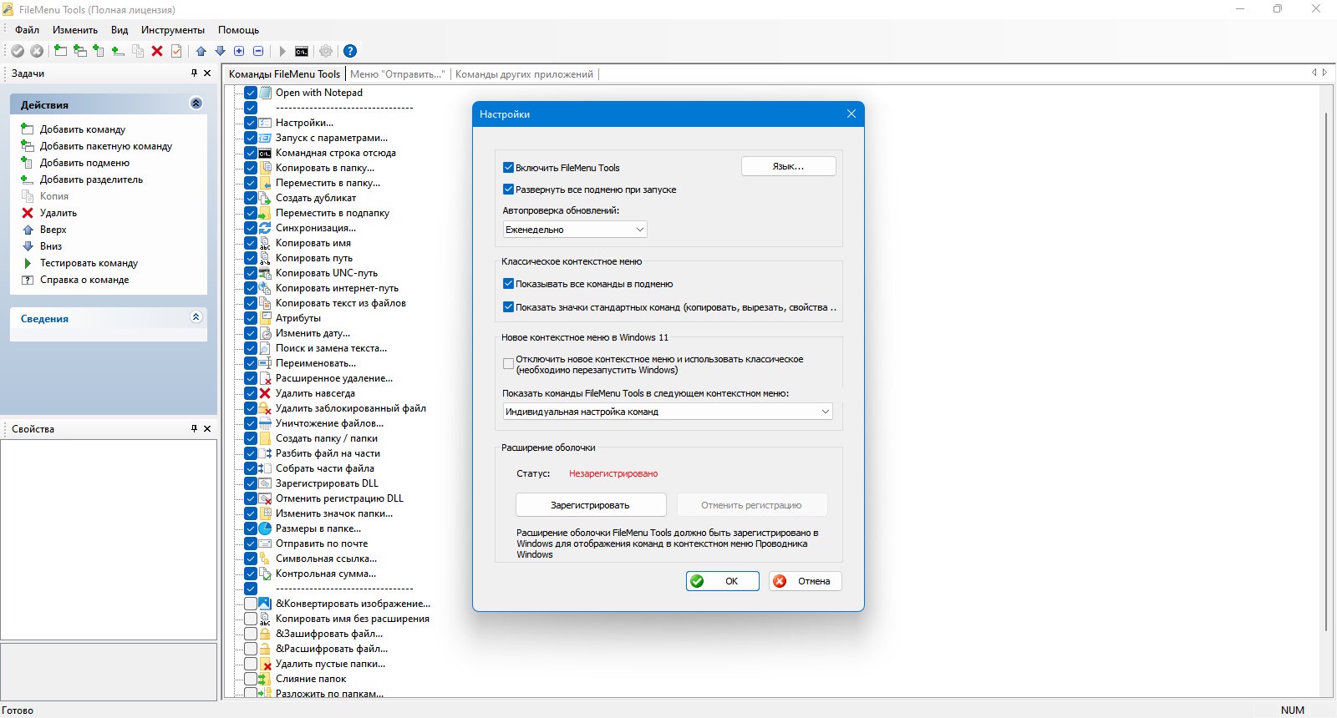Toggle Показывать все команды в подменю
This screenshot has height=718, width=1337.
coord(508,284)
